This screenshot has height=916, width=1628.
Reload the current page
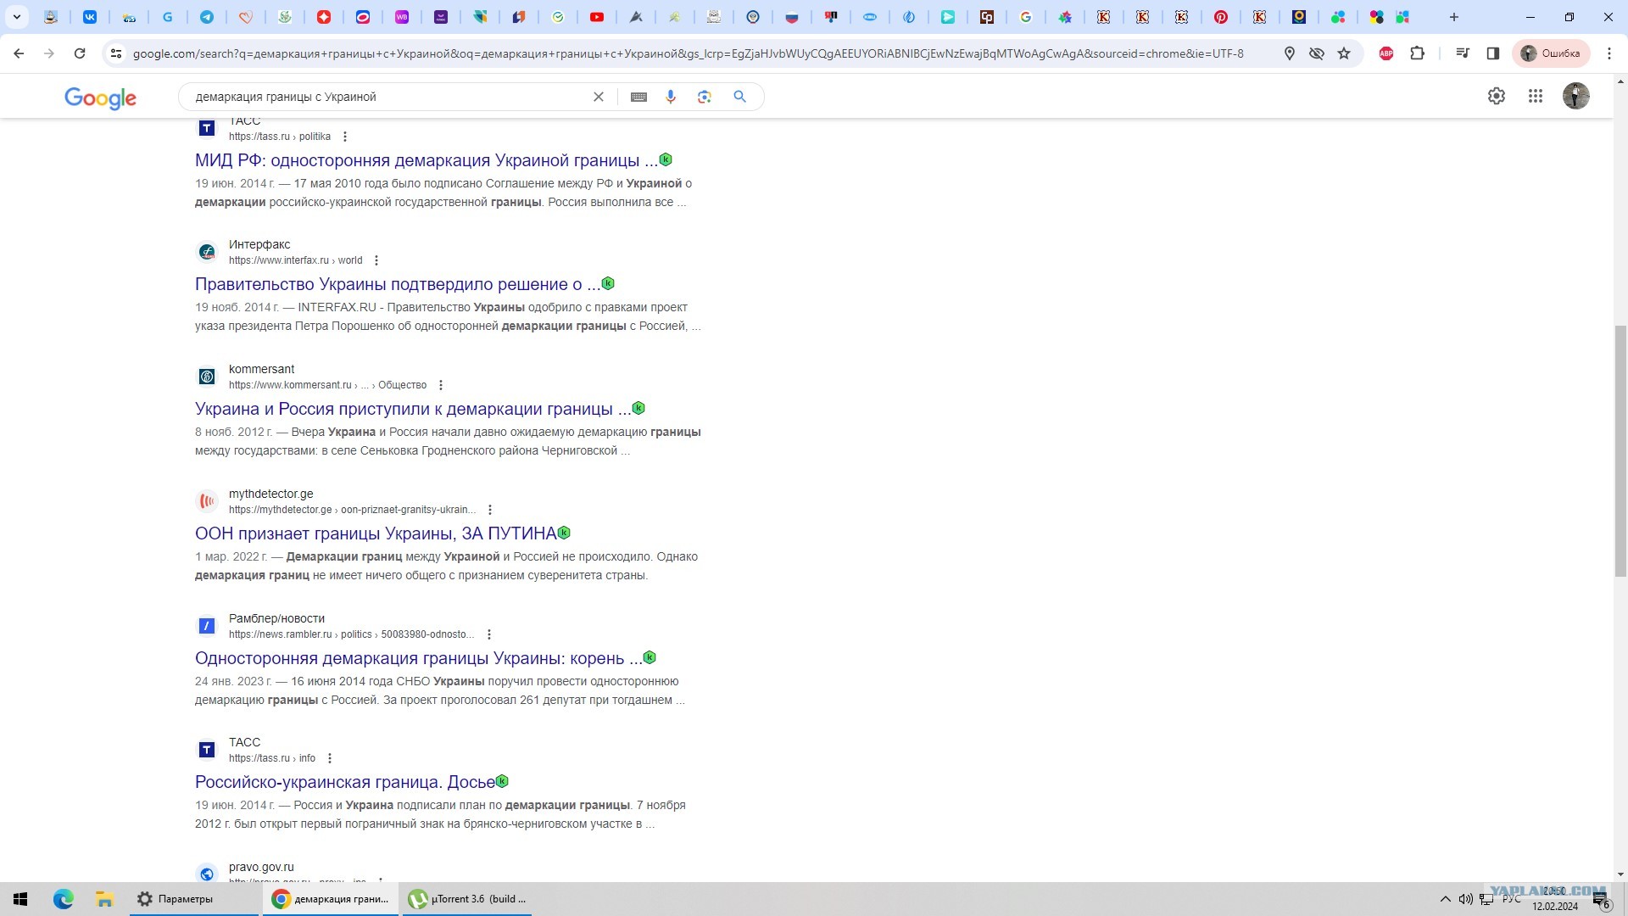(80, 53)
